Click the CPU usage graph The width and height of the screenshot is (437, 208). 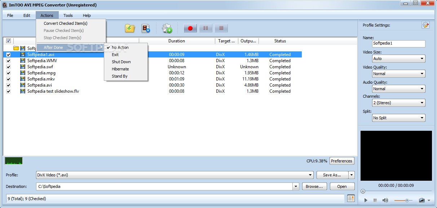click(14, 161)
